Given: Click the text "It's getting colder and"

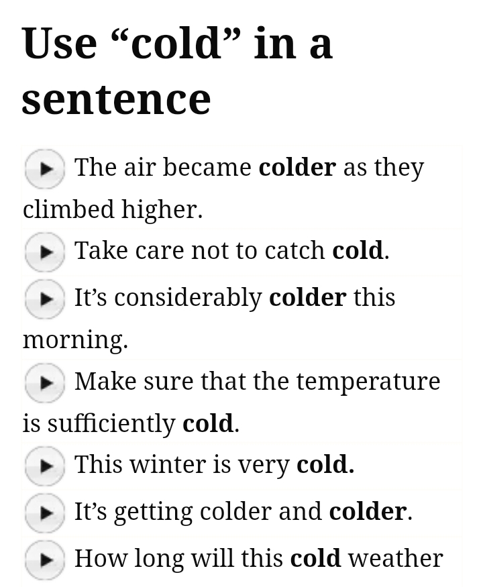Looking at the screenshot, I should pyautogui.click(x=198, y=511).
